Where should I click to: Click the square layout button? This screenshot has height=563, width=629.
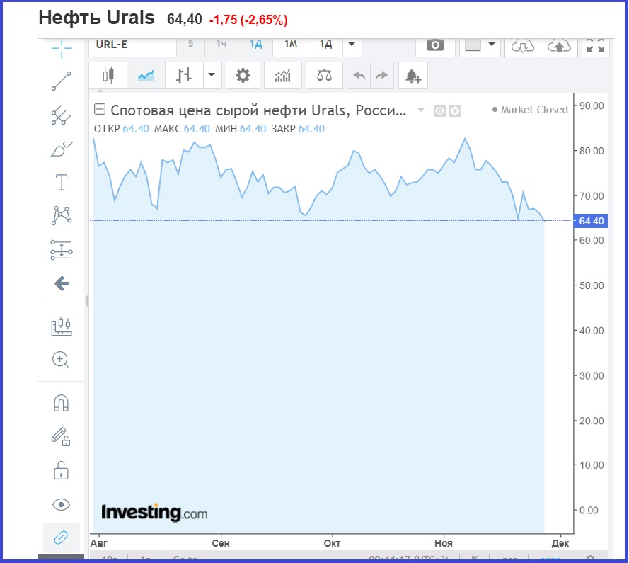point(473,45)
